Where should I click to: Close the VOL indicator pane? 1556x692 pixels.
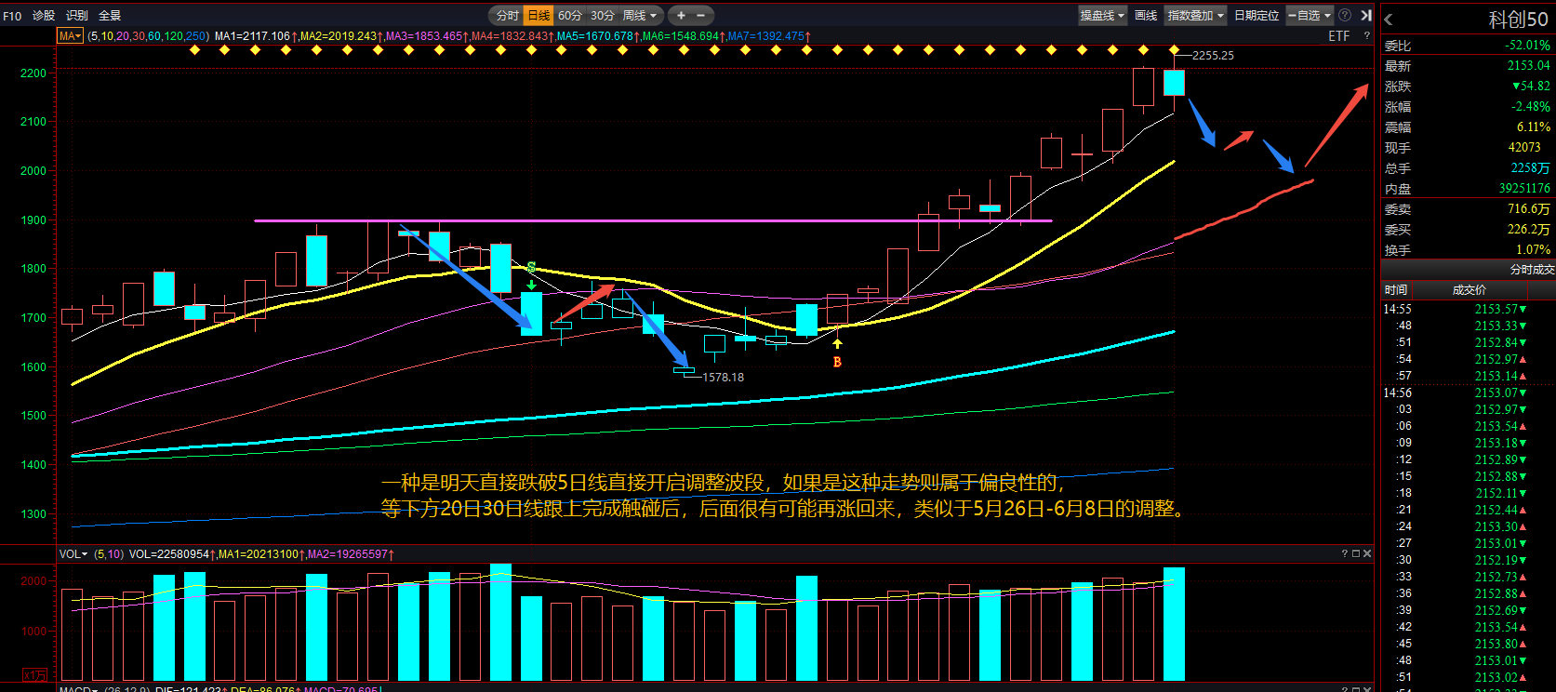[x=1366, y=553]
